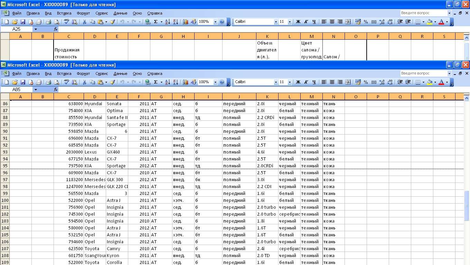Toggle Align Right in front window
Image resolution: width=470 pixels, height=265 pixels.
[x=340, y=82]
